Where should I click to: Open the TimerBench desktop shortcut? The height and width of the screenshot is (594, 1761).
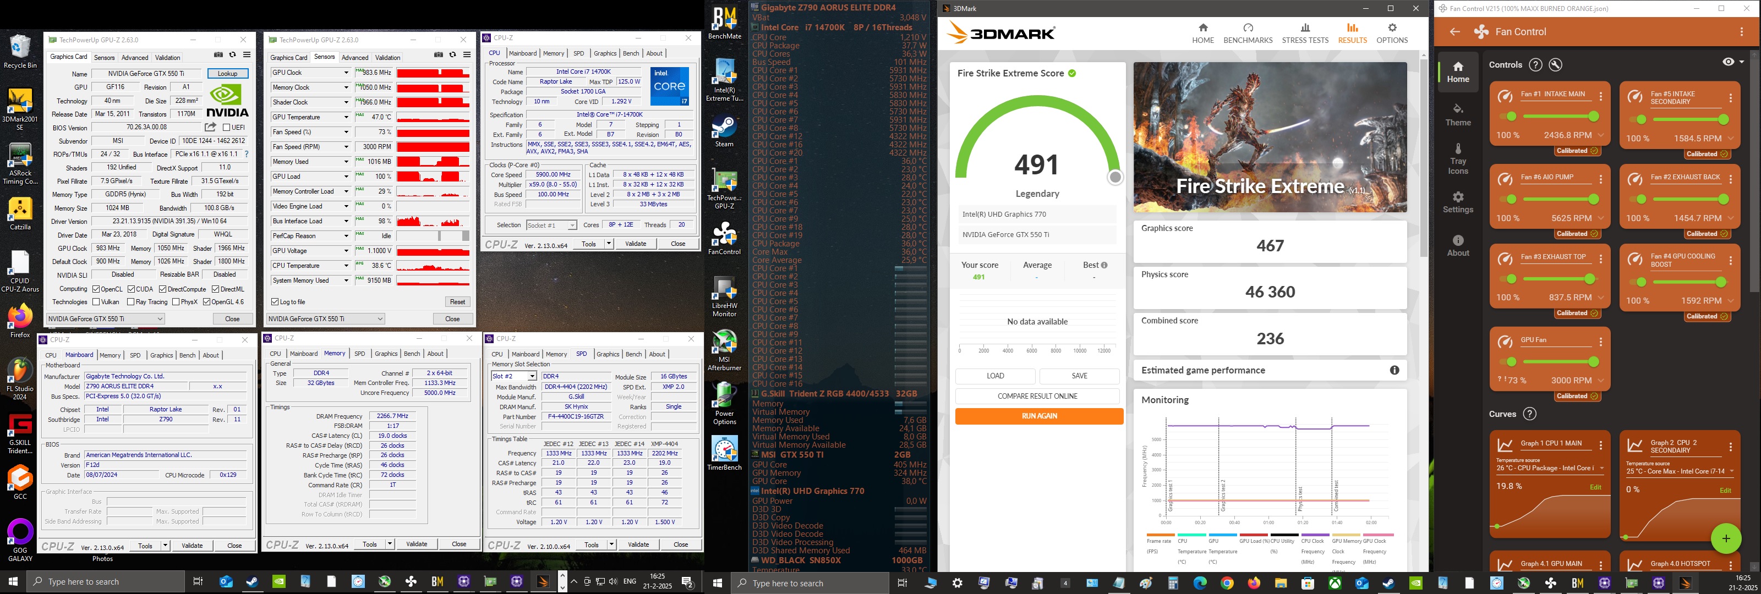724,453
